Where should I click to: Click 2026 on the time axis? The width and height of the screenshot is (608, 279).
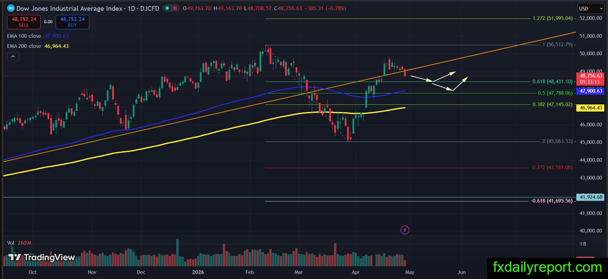pyautogui.click(x=198, y=272)
